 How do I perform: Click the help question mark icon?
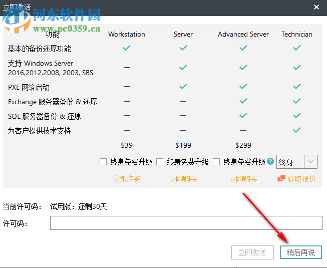[270, 161]
